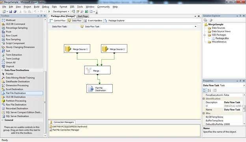246x142 pixels.
Task: Select Term Extraction in Toolbox
Action: click(x=14, y=55)
